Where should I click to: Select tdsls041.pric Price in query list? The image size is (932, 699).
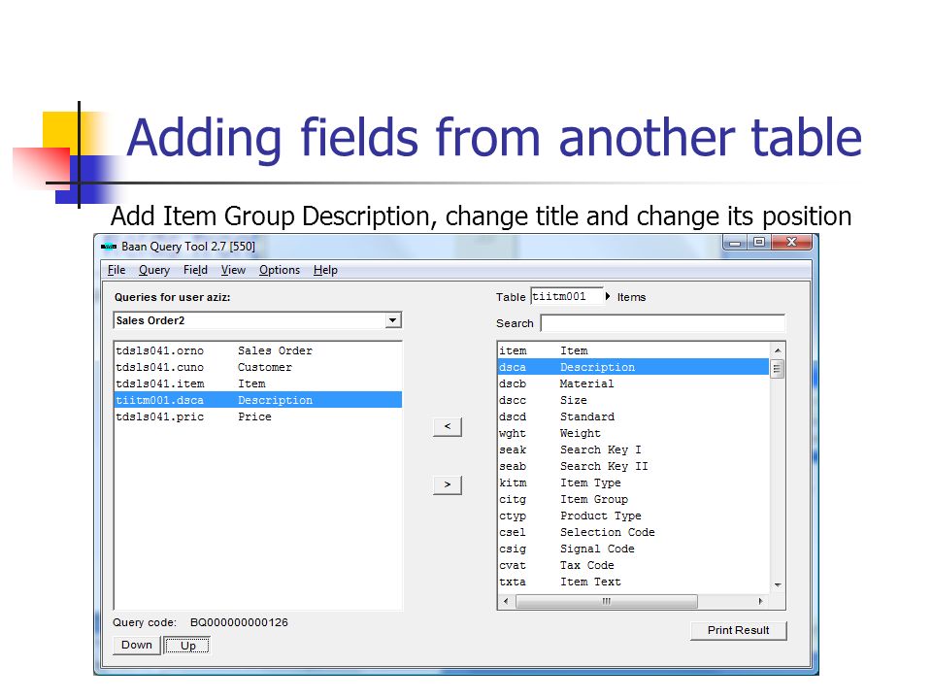194,416
